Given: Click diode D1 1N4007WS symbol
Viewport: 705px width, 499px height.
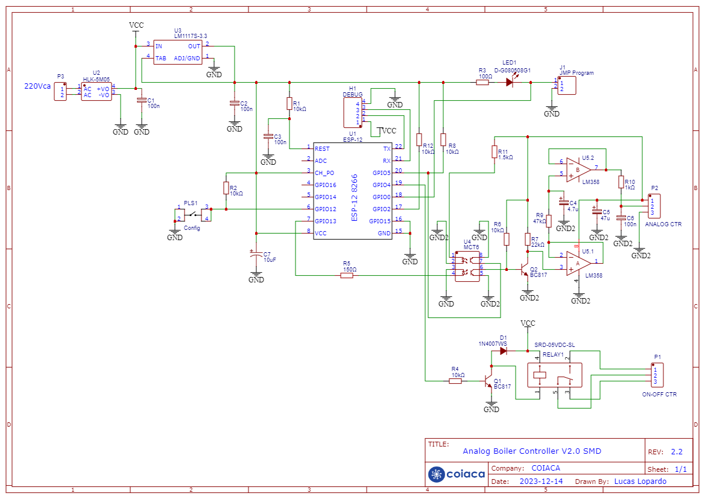Looking at the screenshot, I should point(502,352).
